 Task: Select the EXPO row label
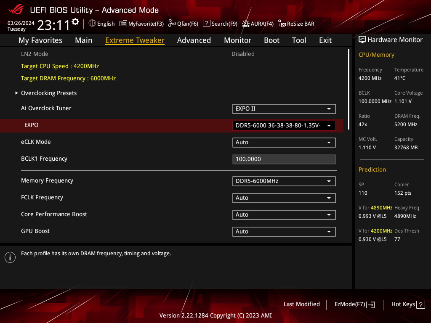[x=31, y=125]
